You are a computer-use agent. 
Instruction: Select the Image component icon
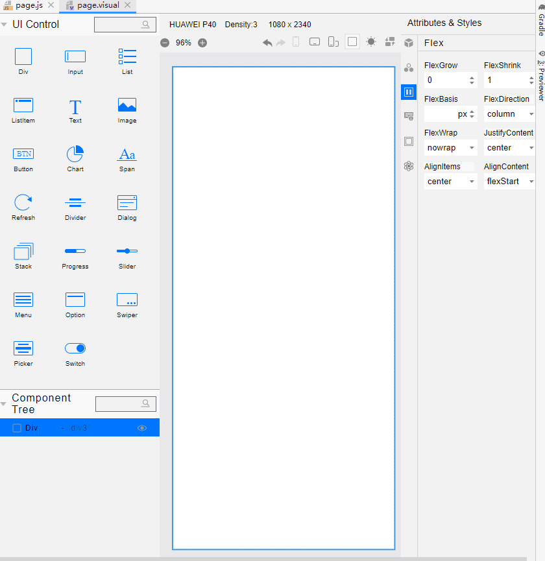[x=127, y=105]
